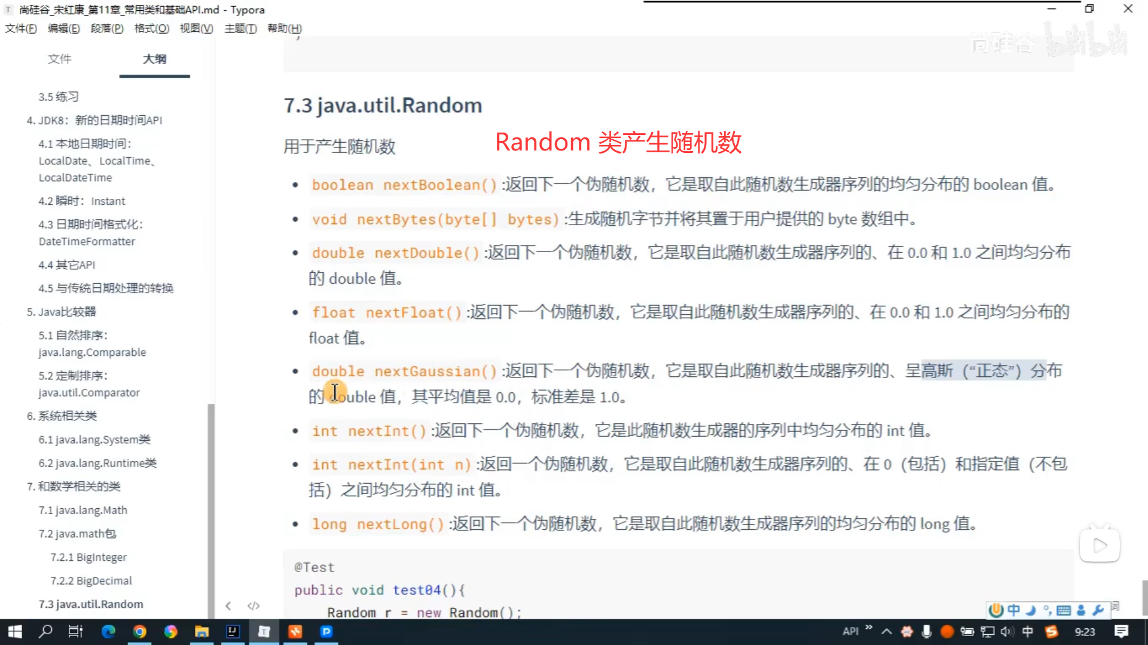Toggle IME moon night-mode icon
This screenshot has width=1148, height=645.
pyautogui.click(x=1031, y=610)
